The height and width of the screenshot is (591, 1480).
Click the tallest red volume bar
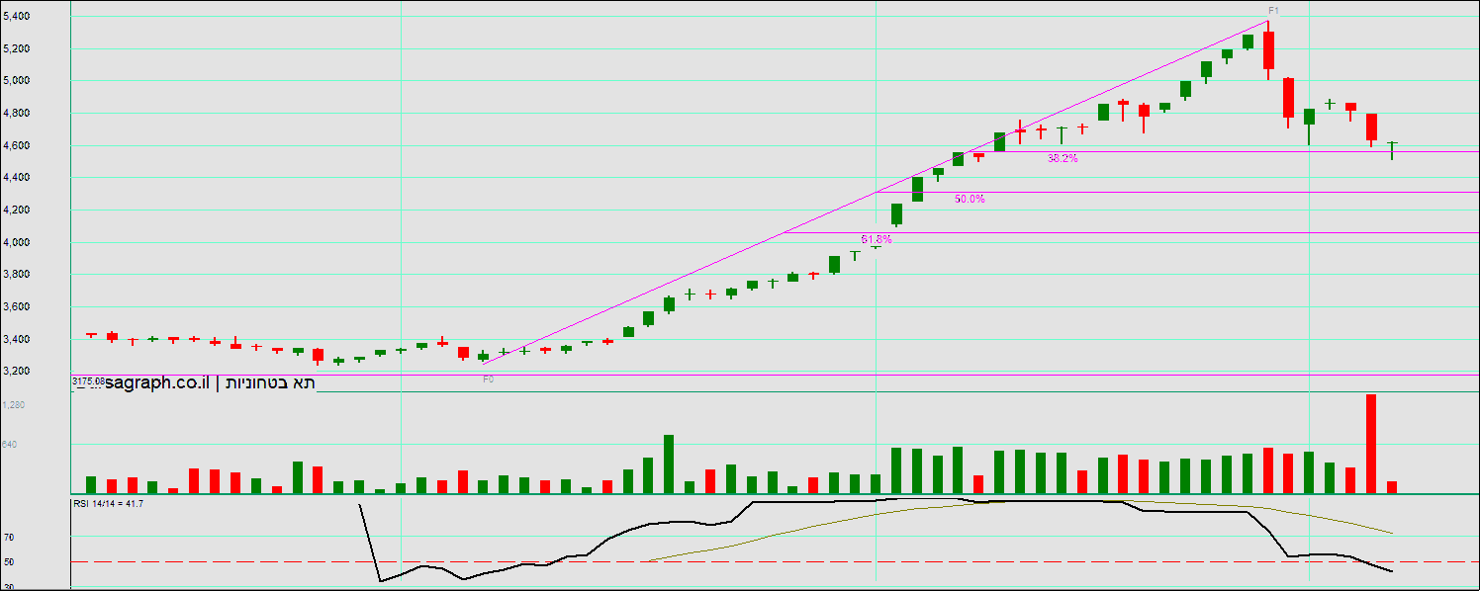[1371, 444]
